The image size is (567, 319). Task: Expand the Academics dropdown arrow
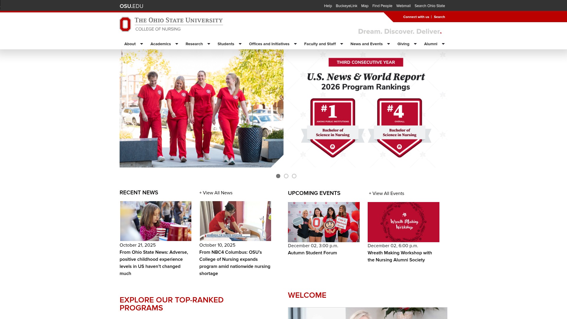177,44
